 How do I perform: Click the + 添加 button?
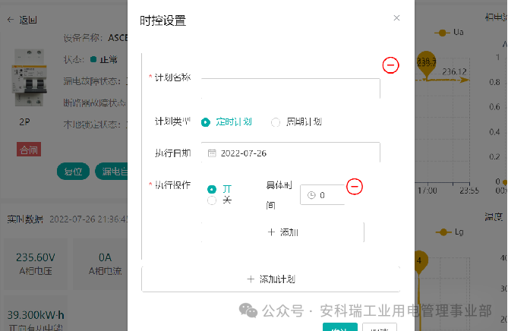[282, 232]
